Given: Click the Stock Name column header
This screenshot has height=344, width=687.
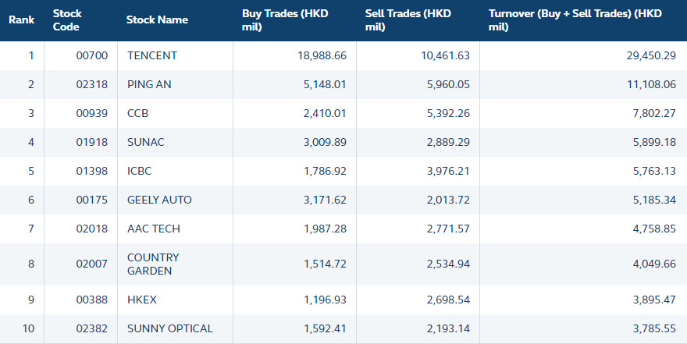Looking at the screenshot, I should (x=157, y=20).
